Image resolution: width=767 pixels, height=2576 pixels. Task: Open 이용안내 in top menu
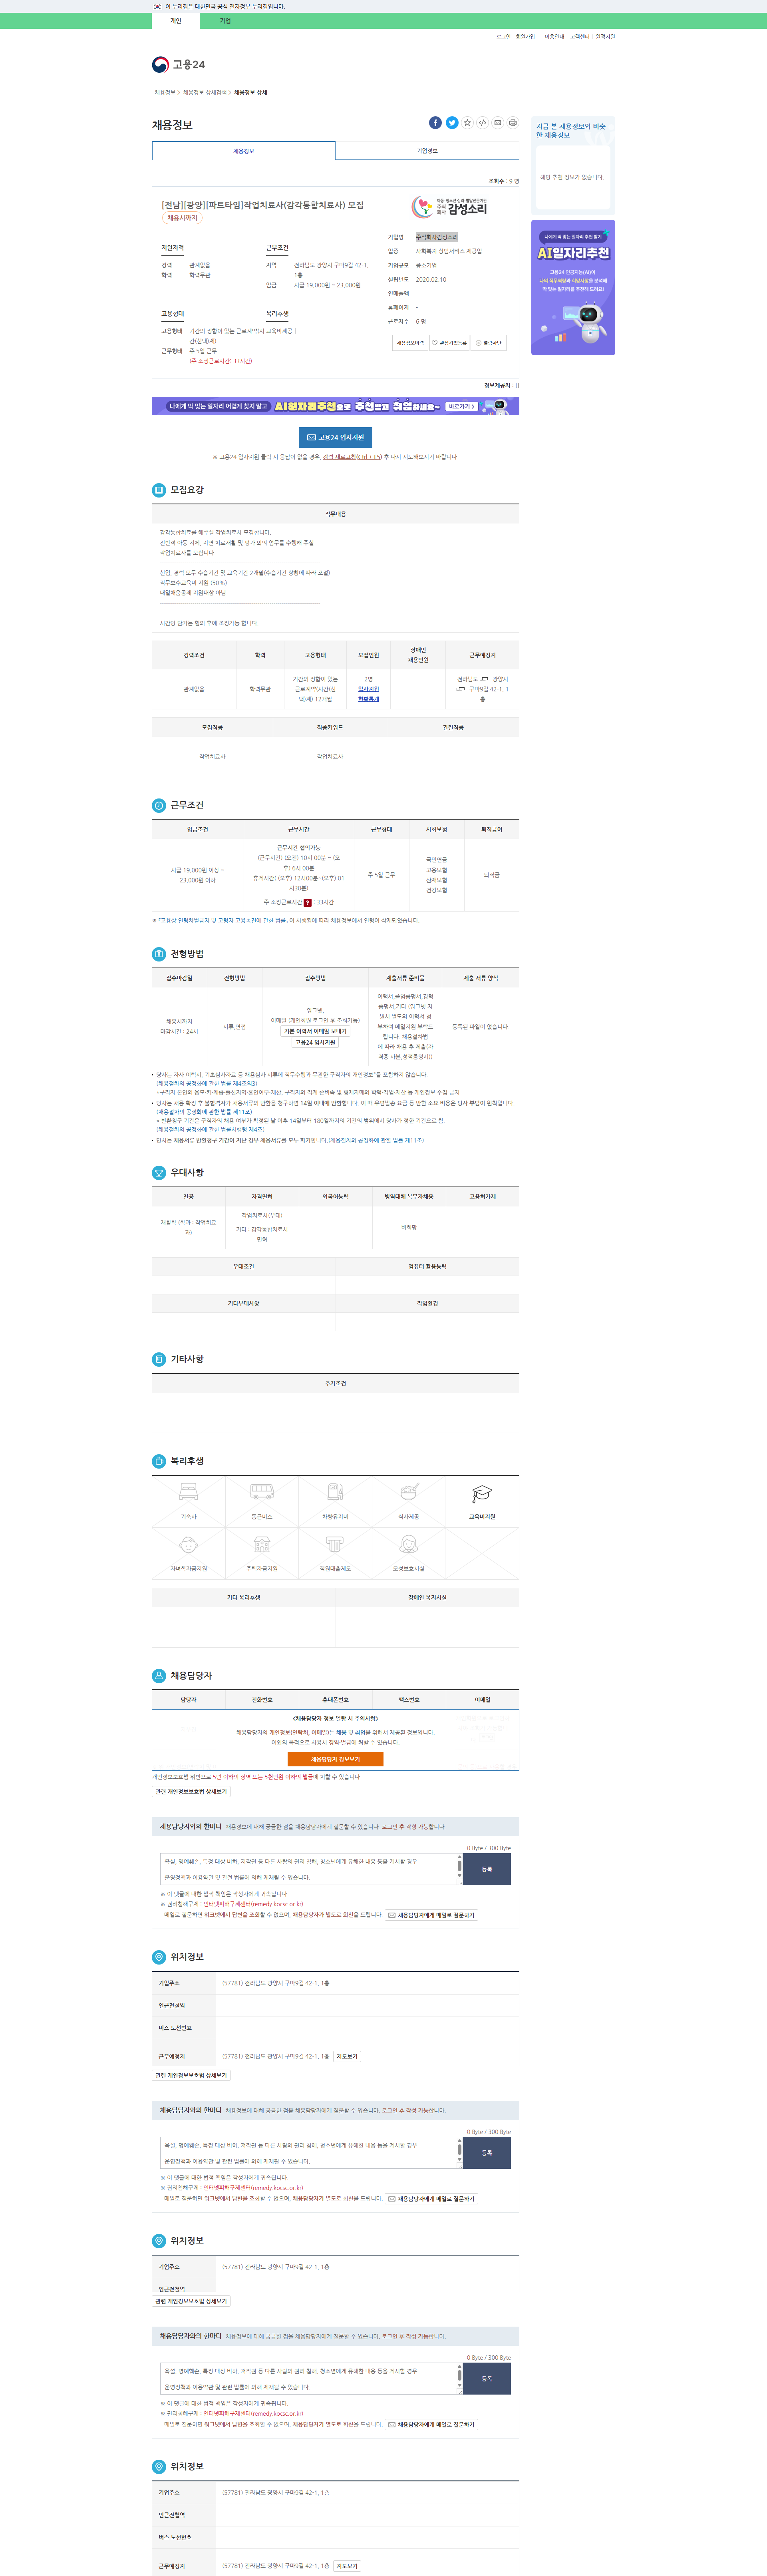click(554, 37)
